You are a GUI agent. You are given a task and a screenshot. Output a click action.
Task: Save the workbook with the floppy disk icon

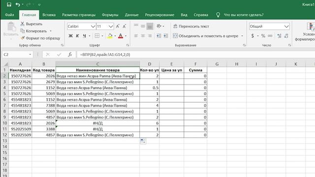coord(9,4)
